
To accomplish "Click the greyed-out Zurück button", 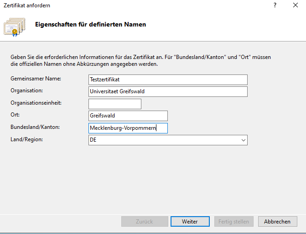I will [x=144, y=222].
